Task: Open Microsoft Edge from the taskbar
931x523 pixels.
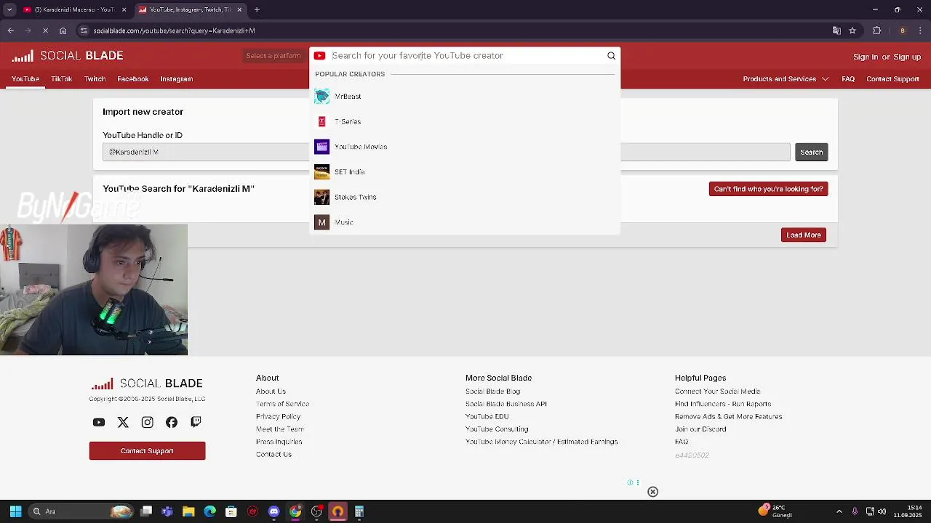Action: [x=209, y=511]
